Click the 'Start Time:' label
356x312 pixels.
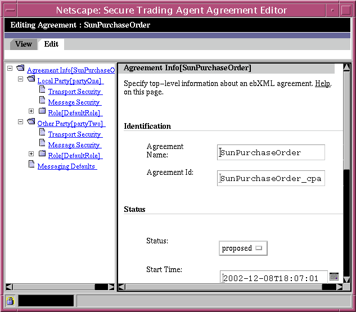pos(164,270)
